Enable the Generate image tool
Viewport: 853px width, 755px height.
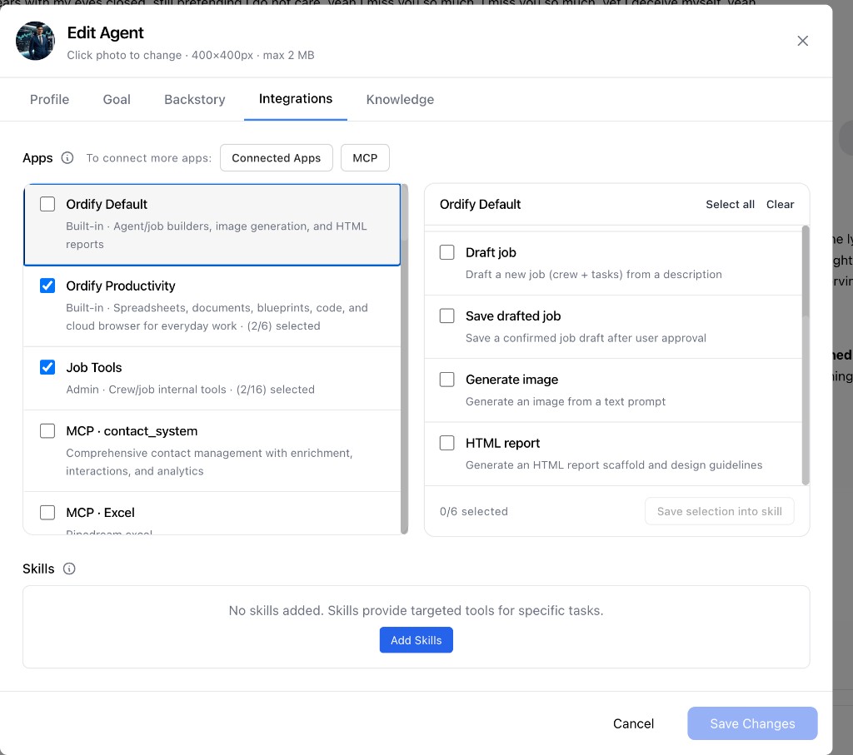[446, 380]
